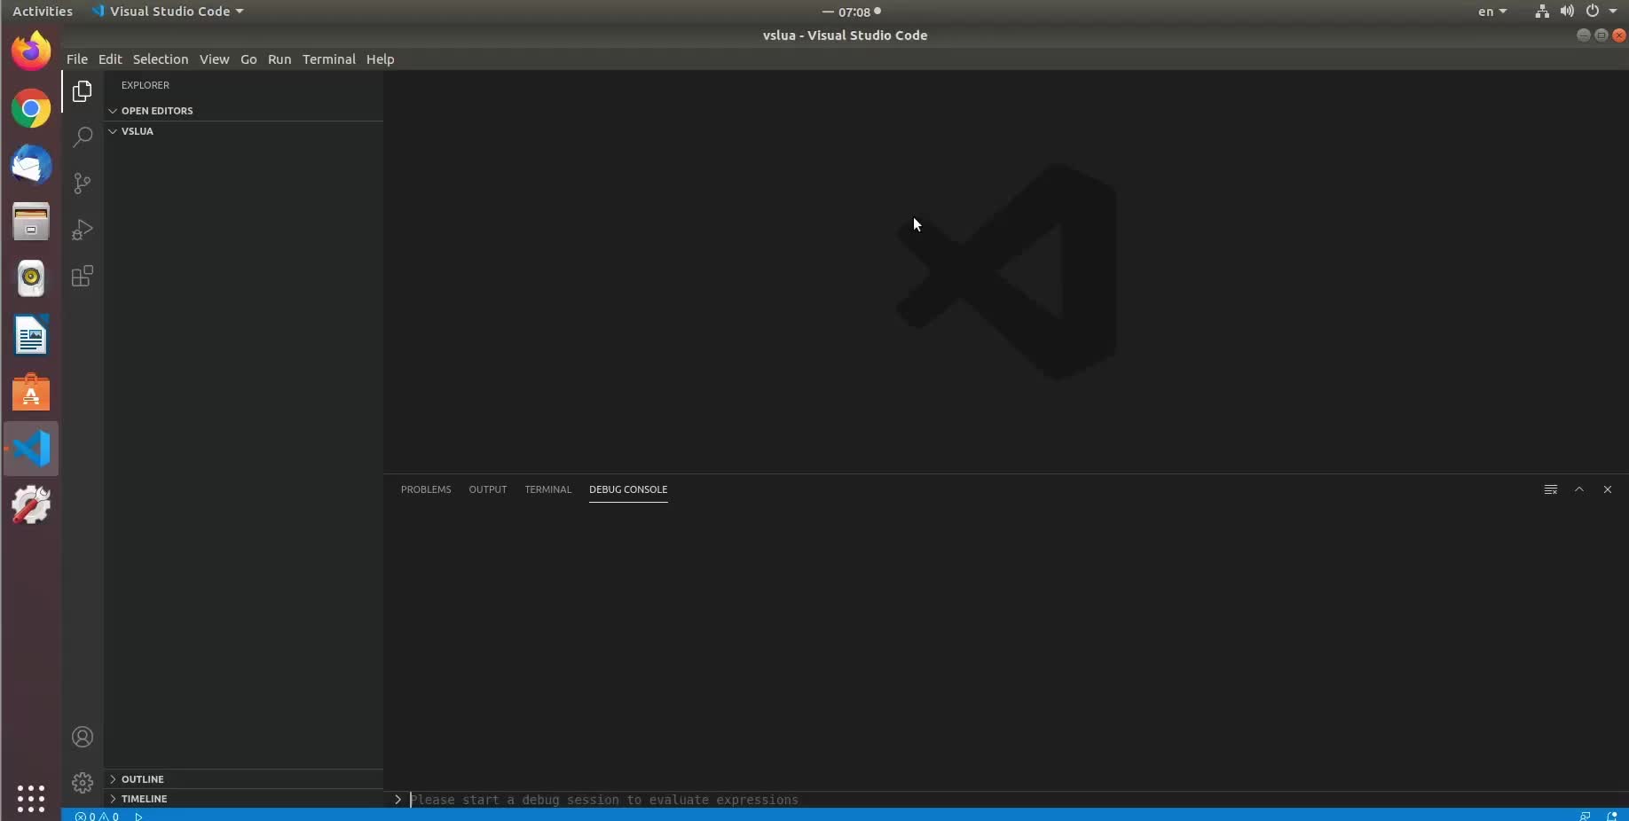Viewport: 1629px width, 821px height.
Task: Close the bottom panel
Action: [1608, 489]
